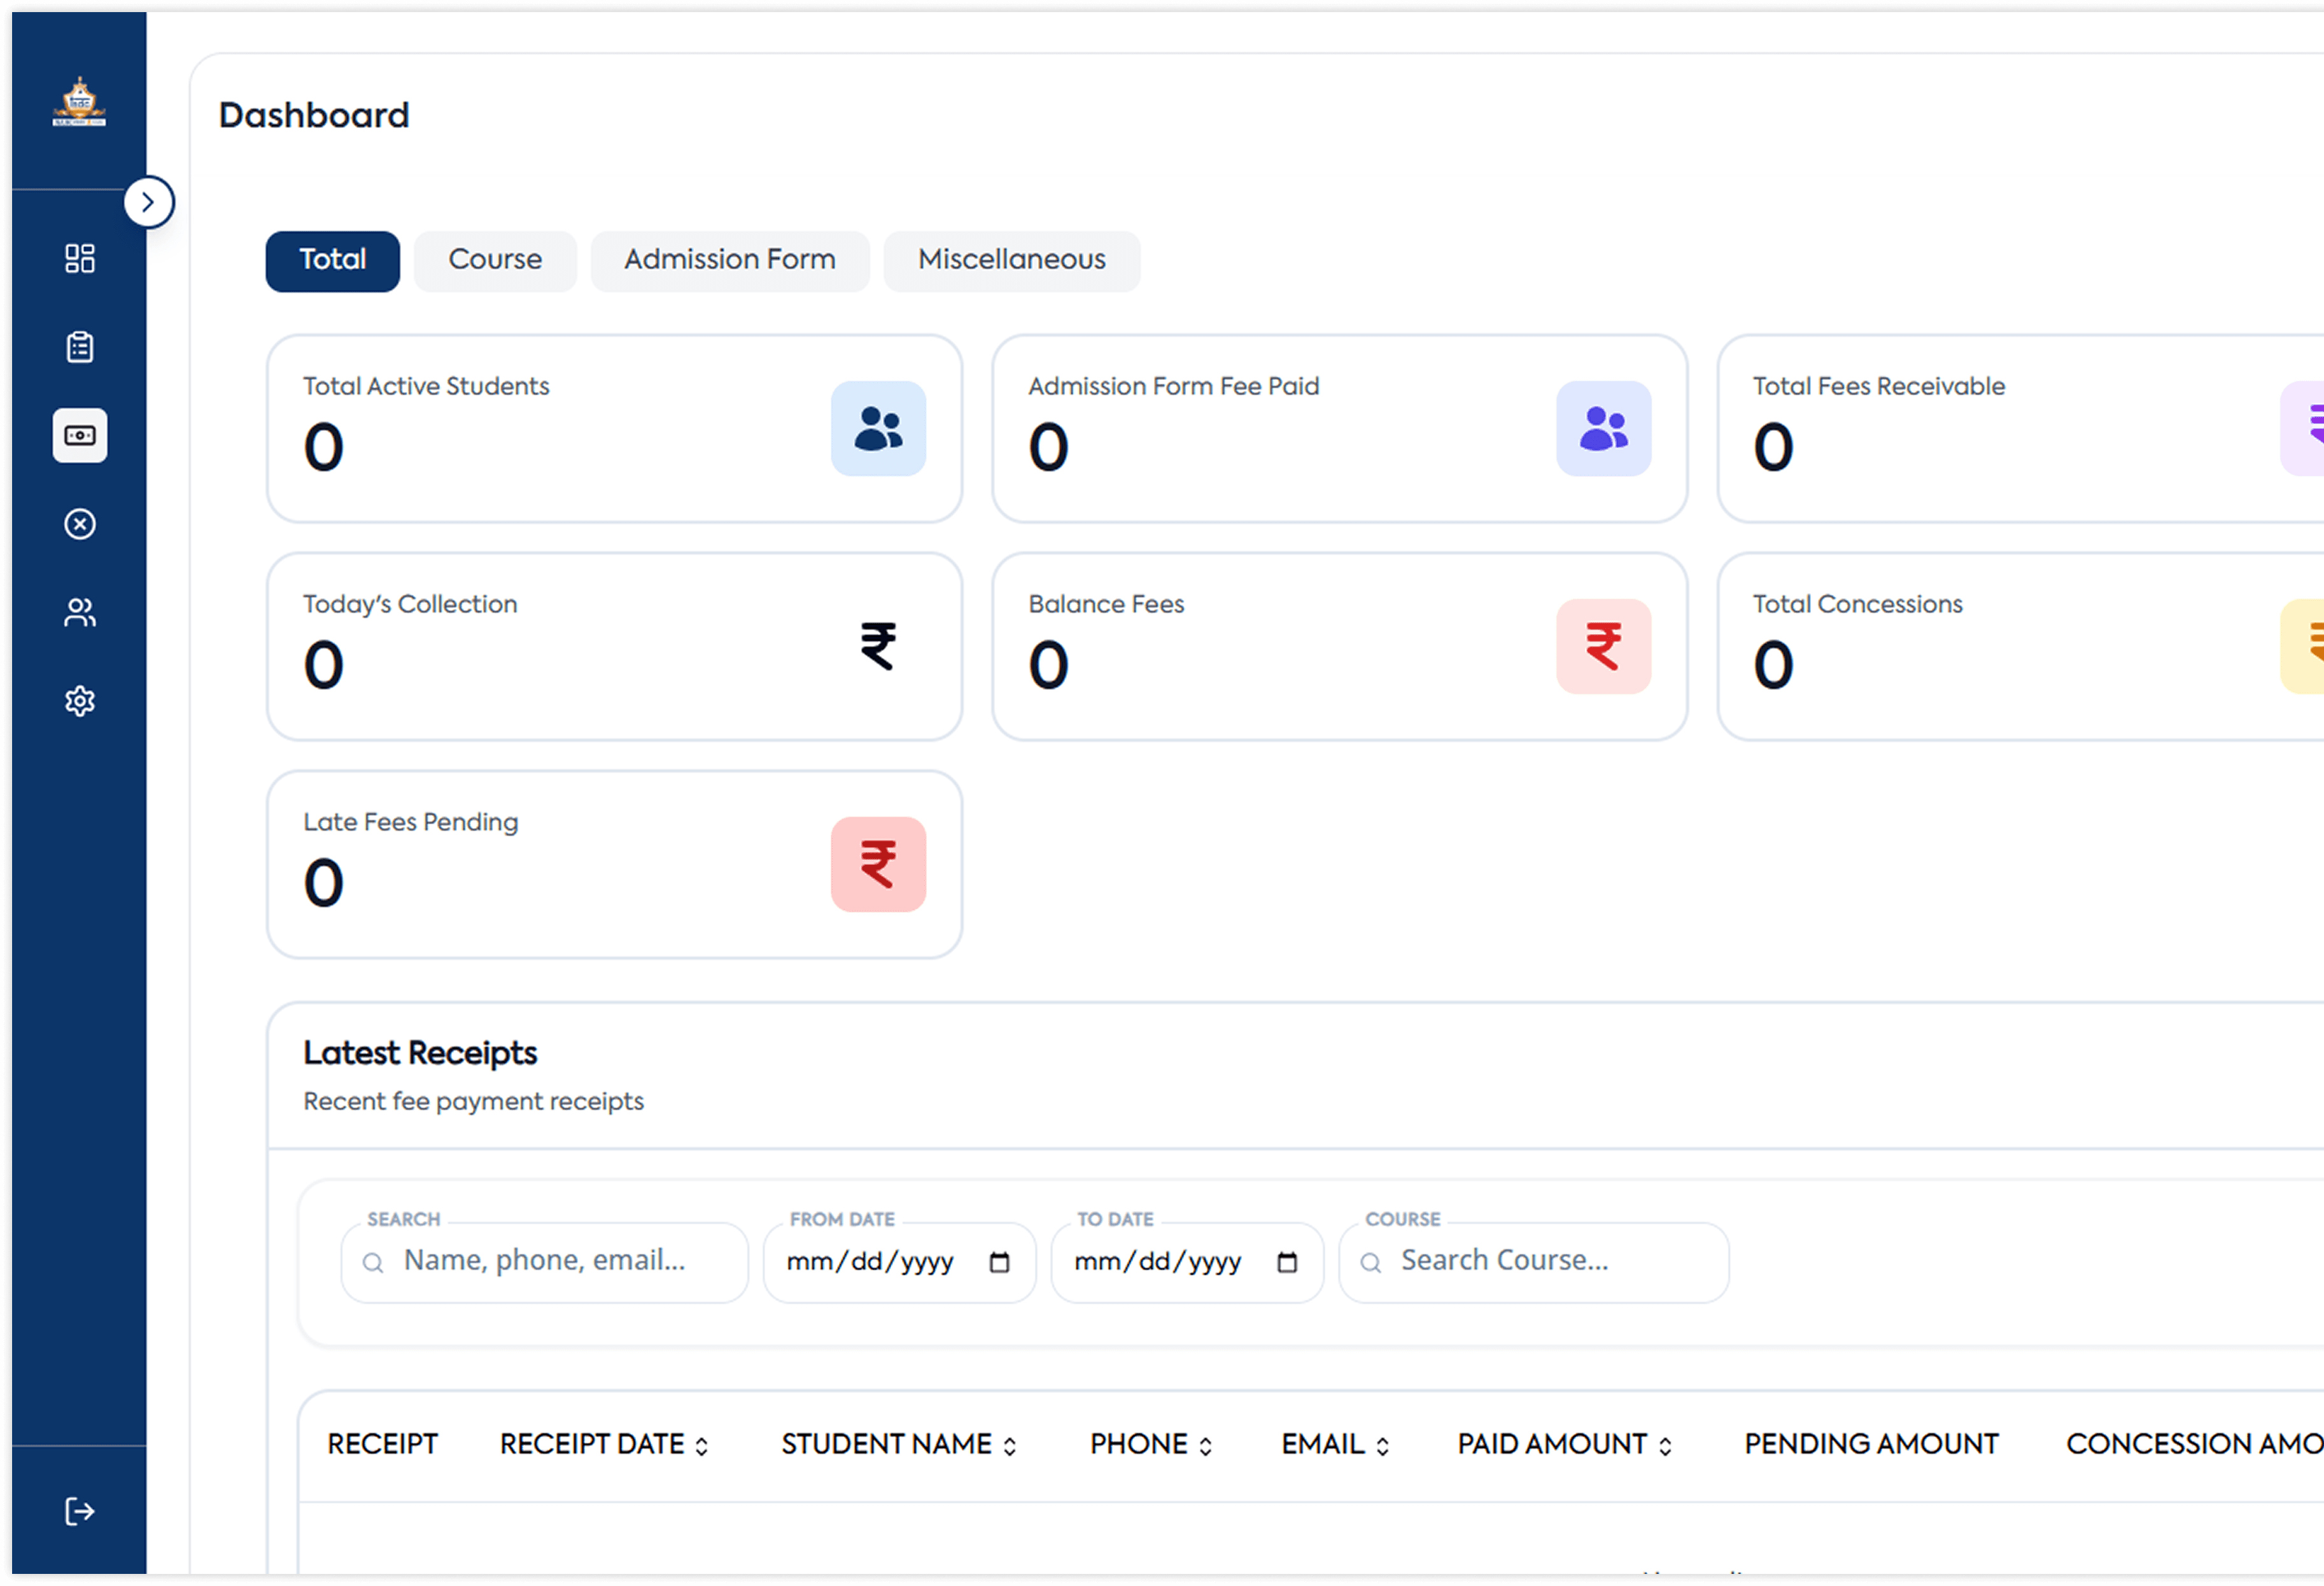
Task: Click the To Date mm/dd/yyyy field
Action: 1187,1262
